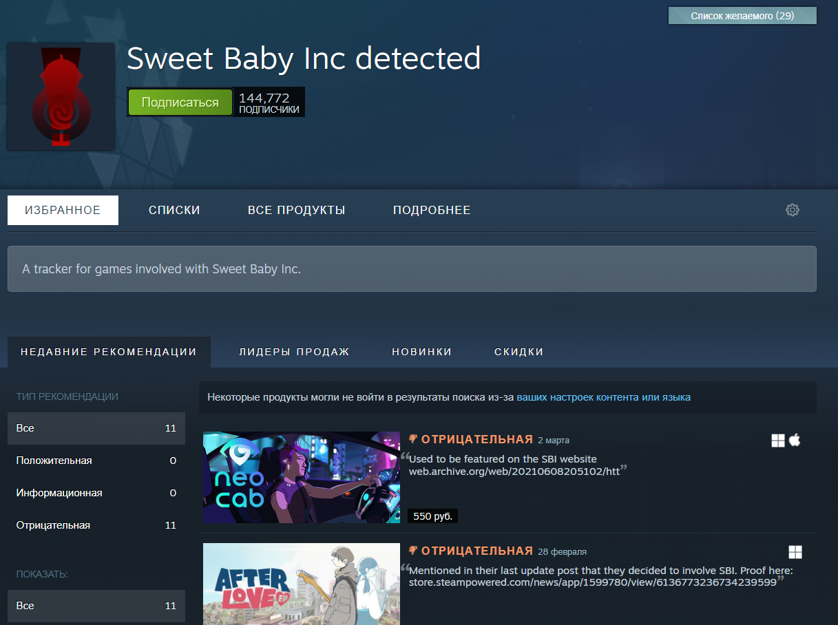Filter recommendation type by Все
Image resolution: width=838 pixels, height=625 pixels.
(96, 428)
